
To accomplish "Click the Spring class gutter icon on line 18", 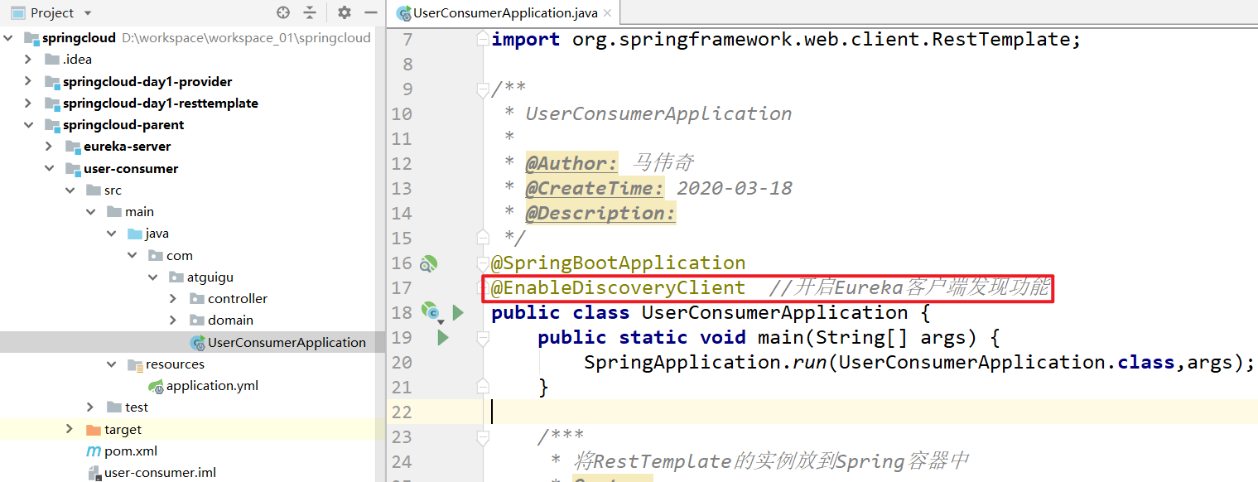I will pos(430,311).
